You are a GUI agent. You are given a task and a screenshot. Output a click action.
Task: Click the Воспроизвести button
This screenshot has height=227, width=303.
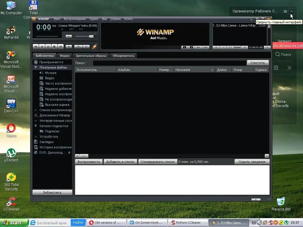pyautogui.click(x=89, y=162)
